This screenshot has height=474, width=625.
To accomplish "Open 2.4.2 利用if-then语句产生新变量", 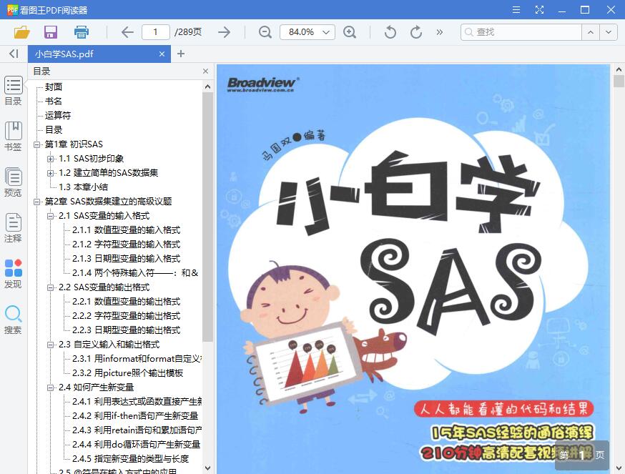I will [135, 416].
